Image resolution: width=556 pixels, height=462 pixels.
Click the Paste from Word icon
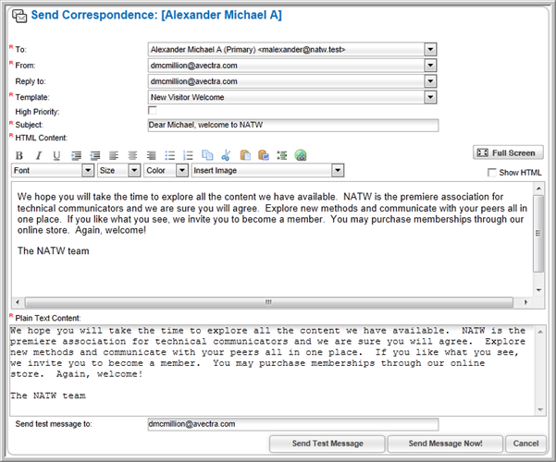(x=264, y=155)
